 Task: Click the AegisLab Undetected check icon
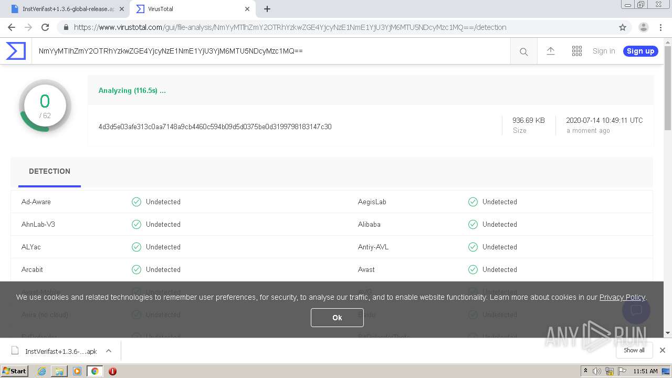coord(473,202)
